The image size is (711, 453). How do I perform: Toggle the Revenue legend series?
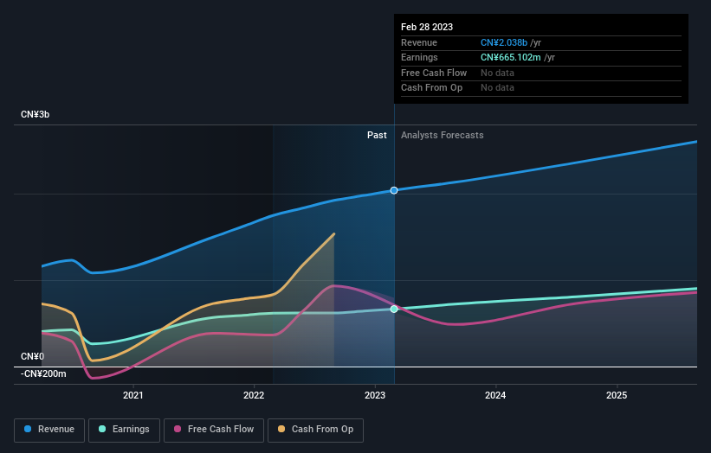coord(49,430)
